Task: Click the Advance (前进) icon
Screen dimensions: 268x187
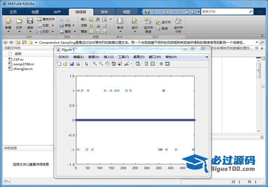Action: pos(159,28)
